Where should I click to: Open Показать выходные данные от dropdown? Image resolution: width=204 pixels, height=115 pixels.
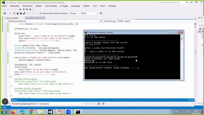coord(61,103)
